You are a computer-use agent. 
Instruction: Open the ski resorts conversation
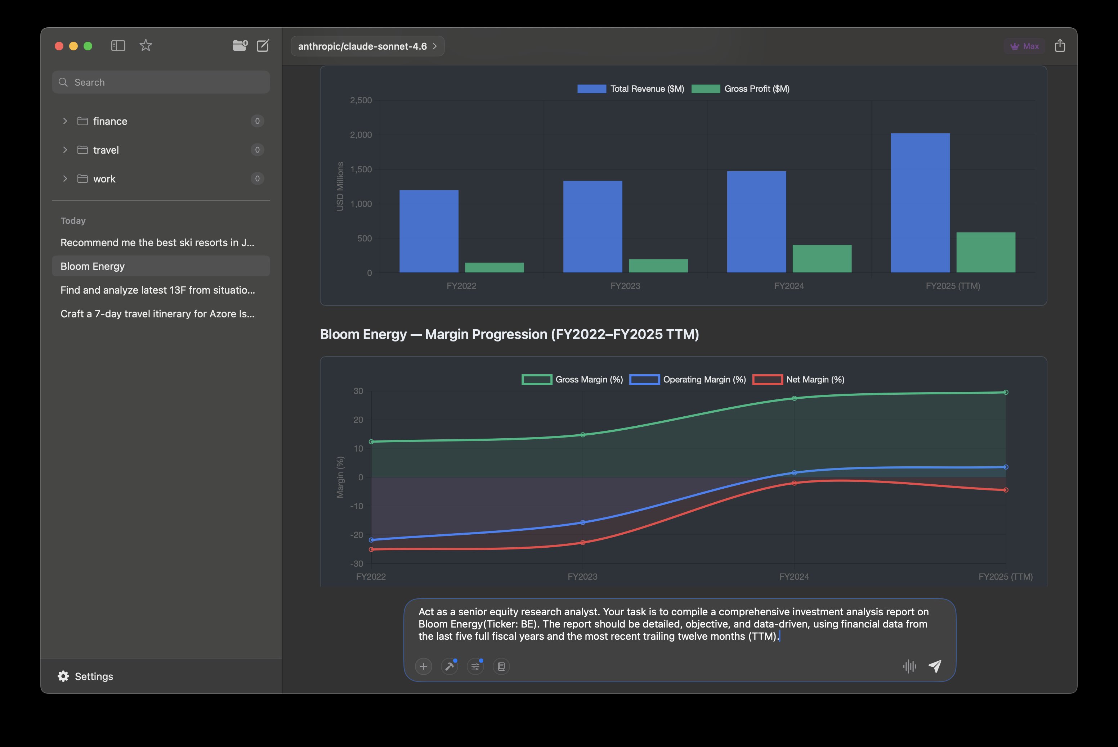[x=157, y=242]
